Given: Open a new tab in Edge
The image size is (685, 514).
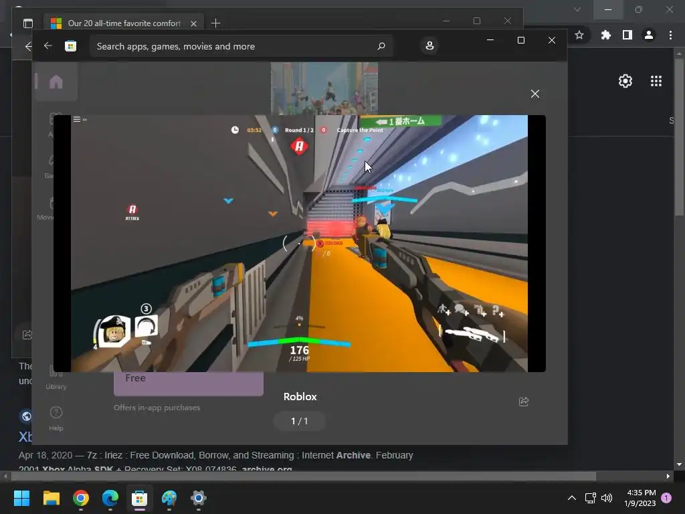Looking at the screenshot, I should click(x=215, y=23).
